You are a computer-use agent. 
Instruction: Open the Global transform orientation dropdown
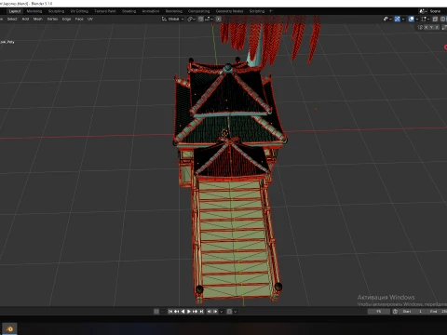pyautogui.click(x=173, y=19)
